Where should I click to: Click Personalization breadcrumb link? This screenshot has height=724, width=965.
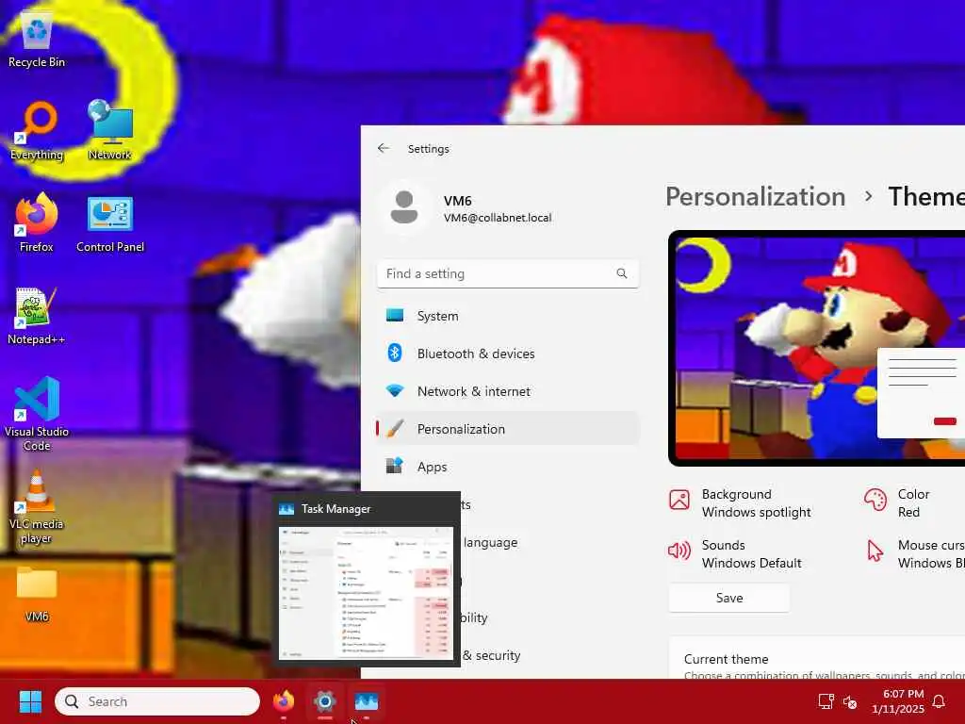point(755,197)
